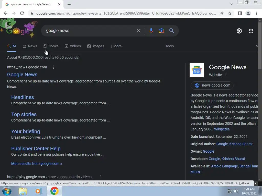Image resolution: width=262 pixels, height=196 pixels.
Task: Open options for news.google.com result
Action: click(53, 67)
